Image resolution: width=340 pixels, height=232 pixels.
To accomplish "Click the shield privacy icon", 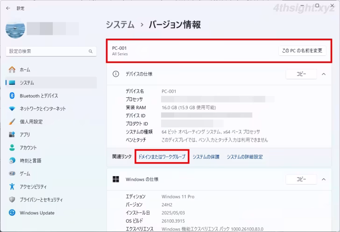I will coord(12,199).
